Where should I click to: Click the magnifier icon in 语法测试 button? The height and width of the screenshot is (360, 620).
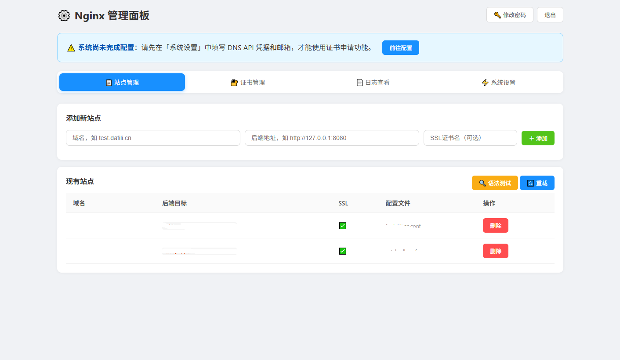click(482, 183)
